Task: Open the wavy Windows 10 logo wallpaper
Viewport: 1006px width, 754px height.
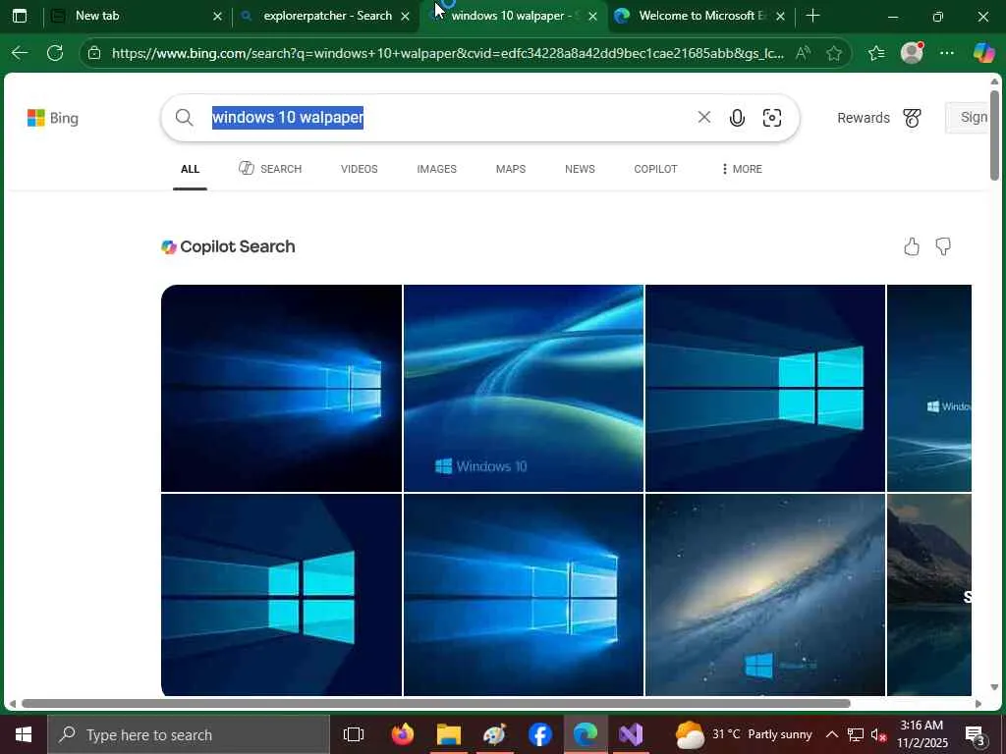Action: pyautogui.click(x=523, y=388)
